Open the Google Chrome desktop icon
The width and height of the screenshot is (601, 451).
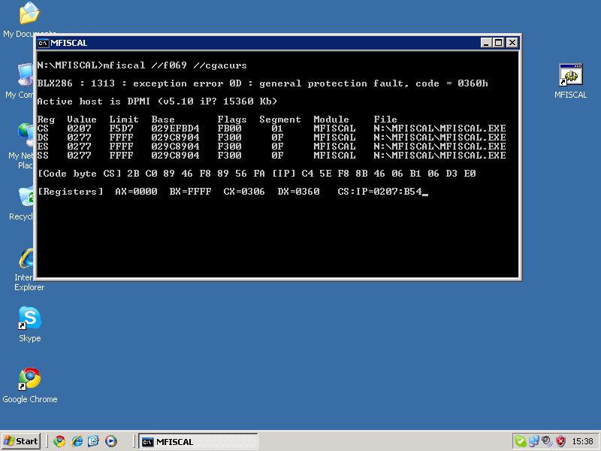point(29,380)
